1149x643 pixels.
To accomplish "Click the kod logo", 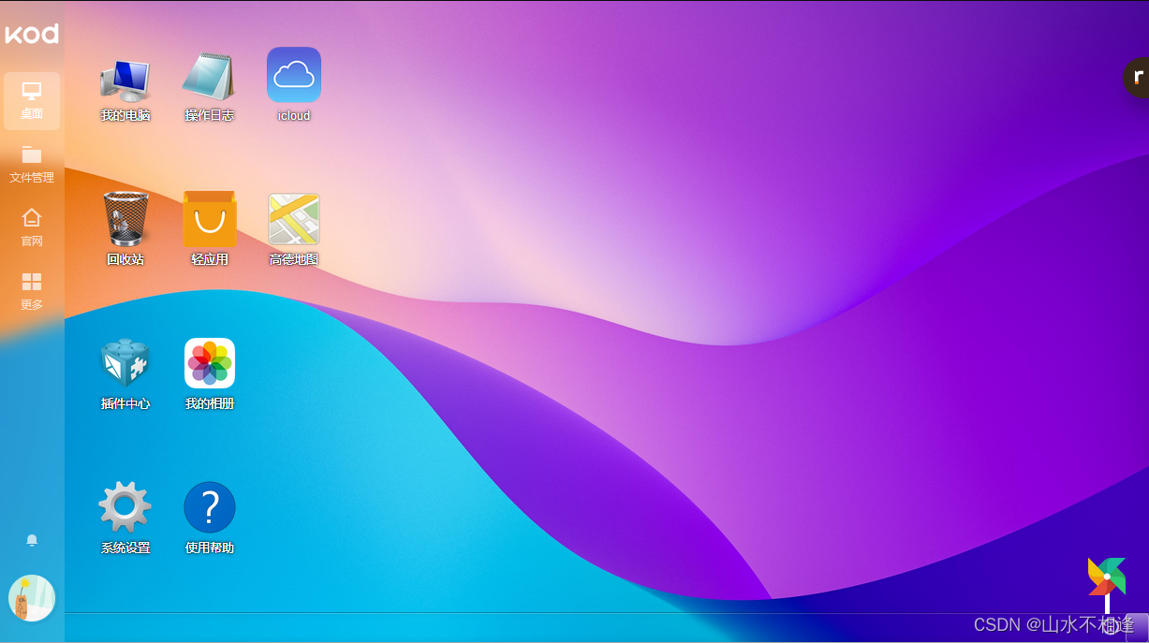I will pos(32,35).
